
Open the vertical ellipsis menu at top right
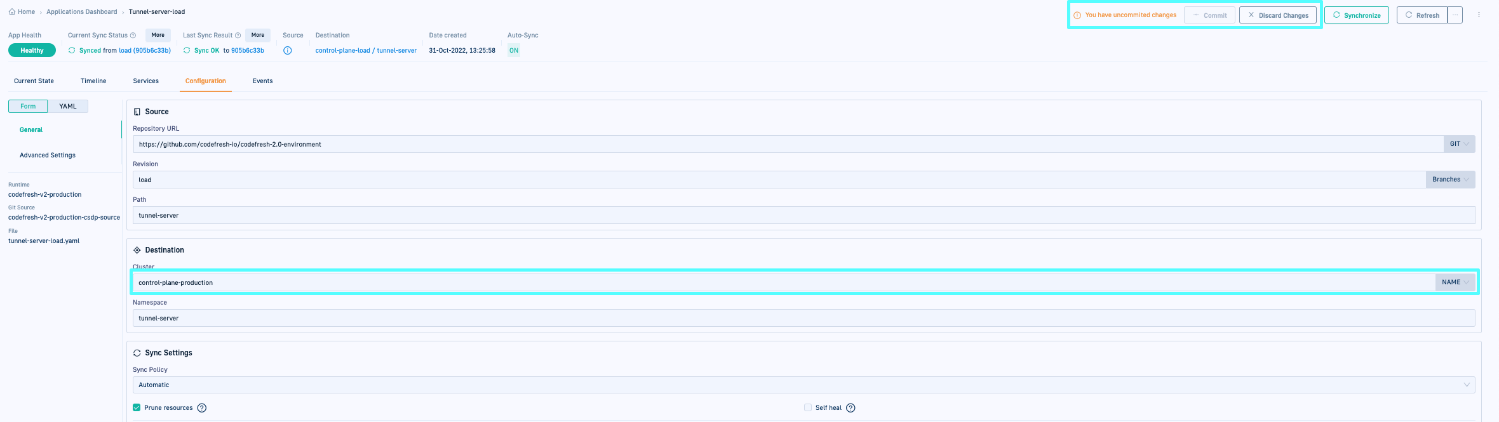tap(1479, 15)
